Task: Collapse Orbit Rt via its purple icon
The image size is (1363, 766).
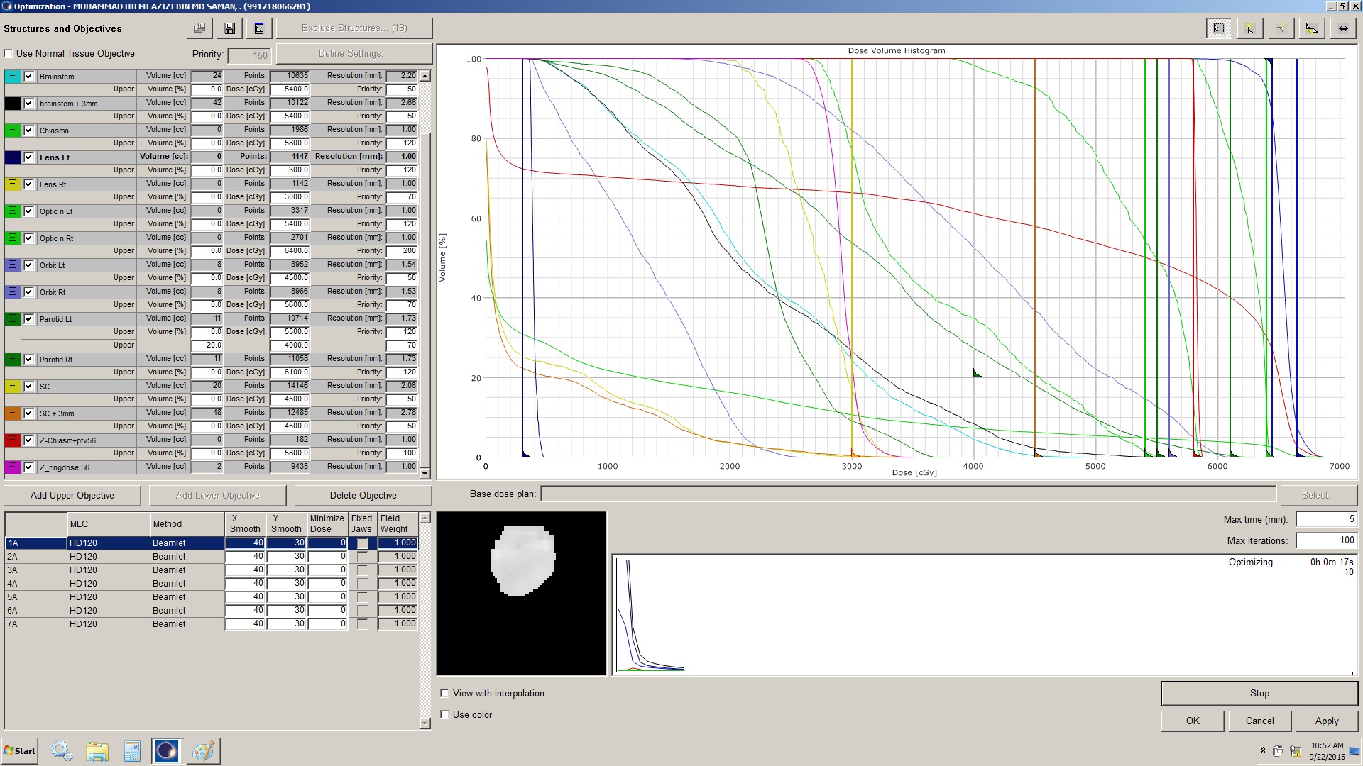Action: pyautogui.click(x=12, y=292)
